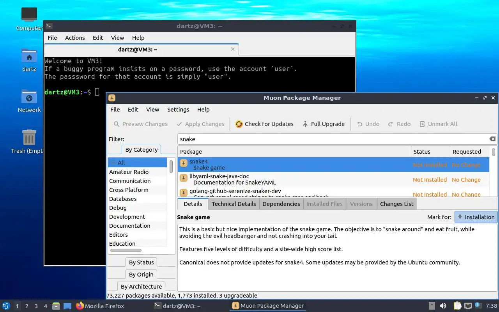
Task: Switch to virtual desktop 2
Action: click(x=27, y=306)
